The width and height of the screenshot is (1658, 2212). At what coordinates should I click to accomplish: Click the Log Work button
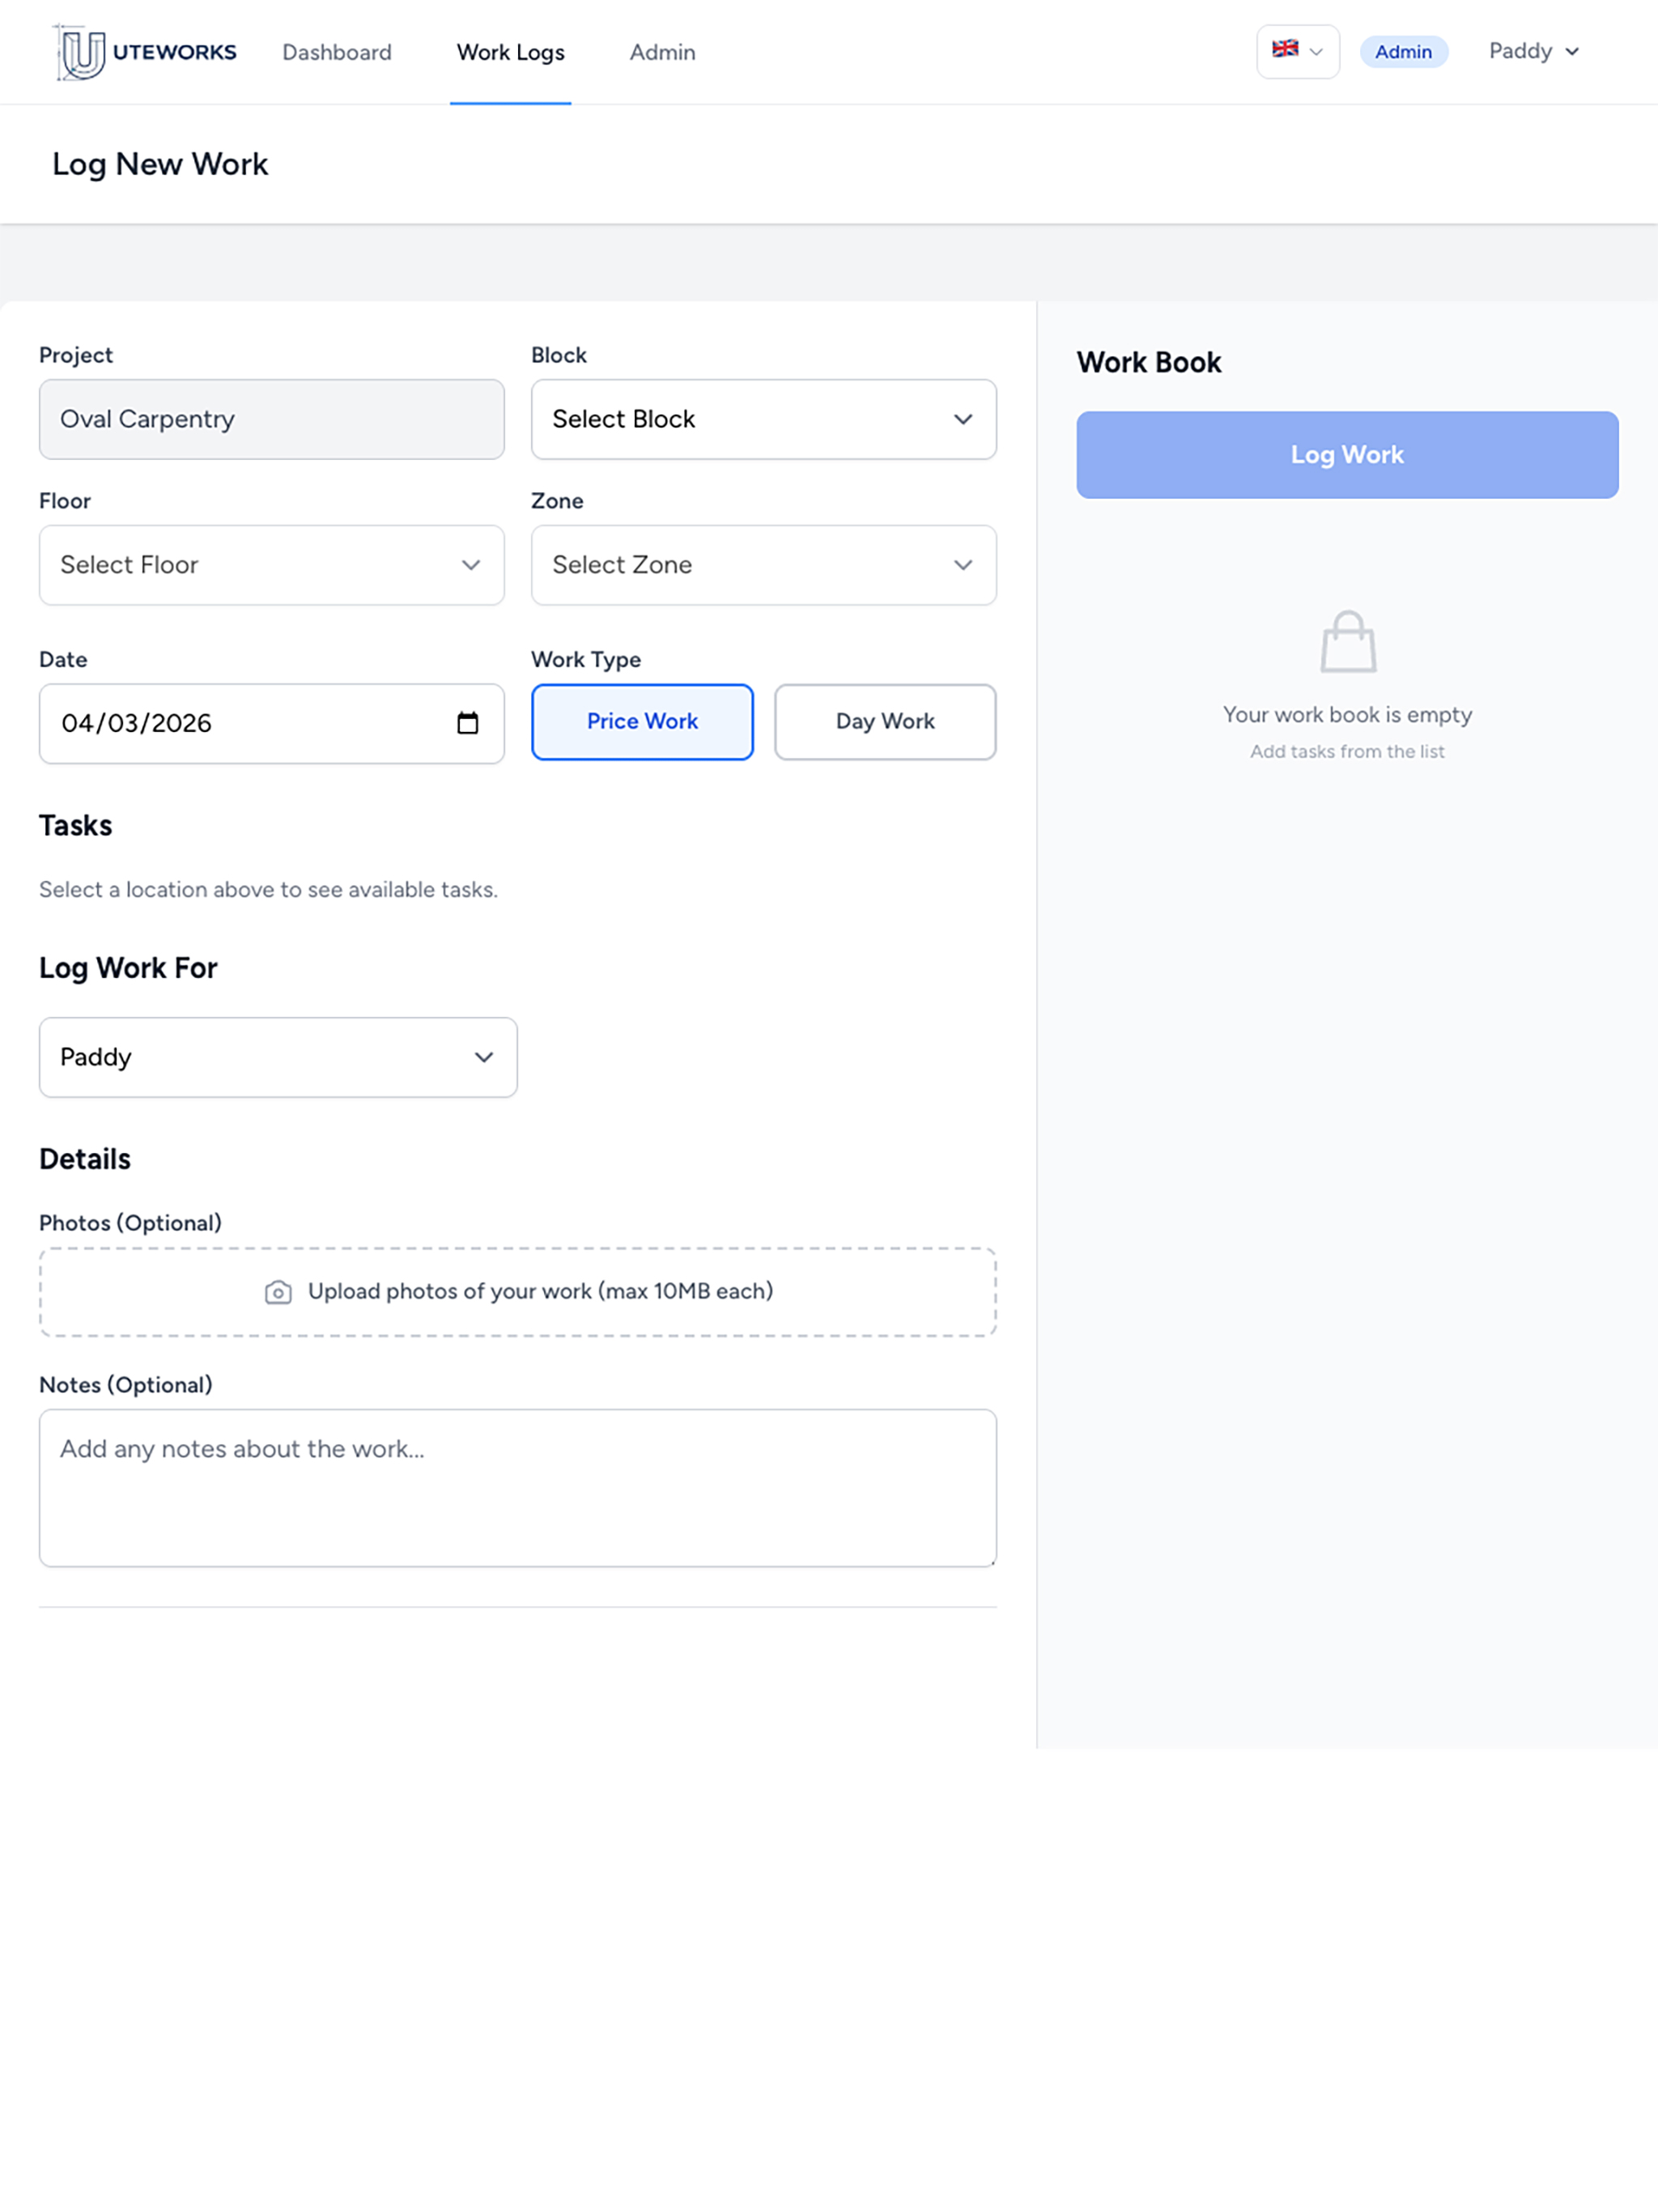pyautogui.click(x=1347, y=455)
